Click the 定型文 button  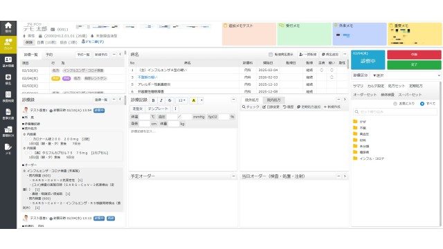[x=138, y=109]
